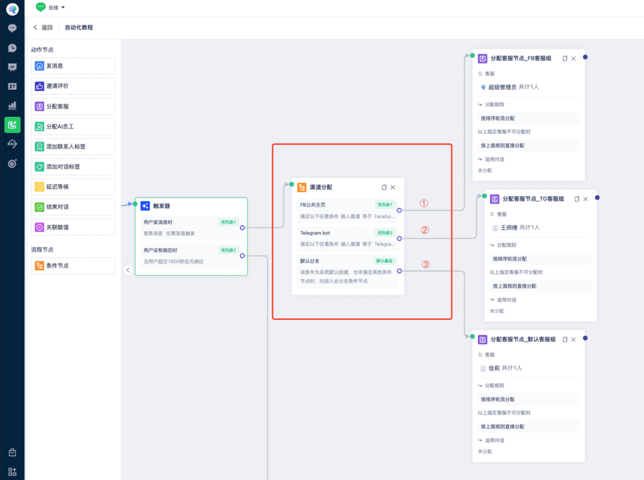Select the 结束对话 action node
The height and width of the screenshot is (480, 644).
click(x=73, y=207)
